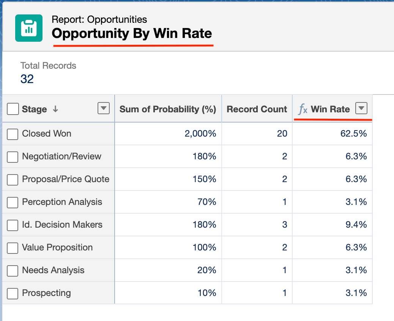Click the fx formula icon beside Win Rate
Image resolution: width=394 pixels, height=321 pixels.
pos(303,109)
